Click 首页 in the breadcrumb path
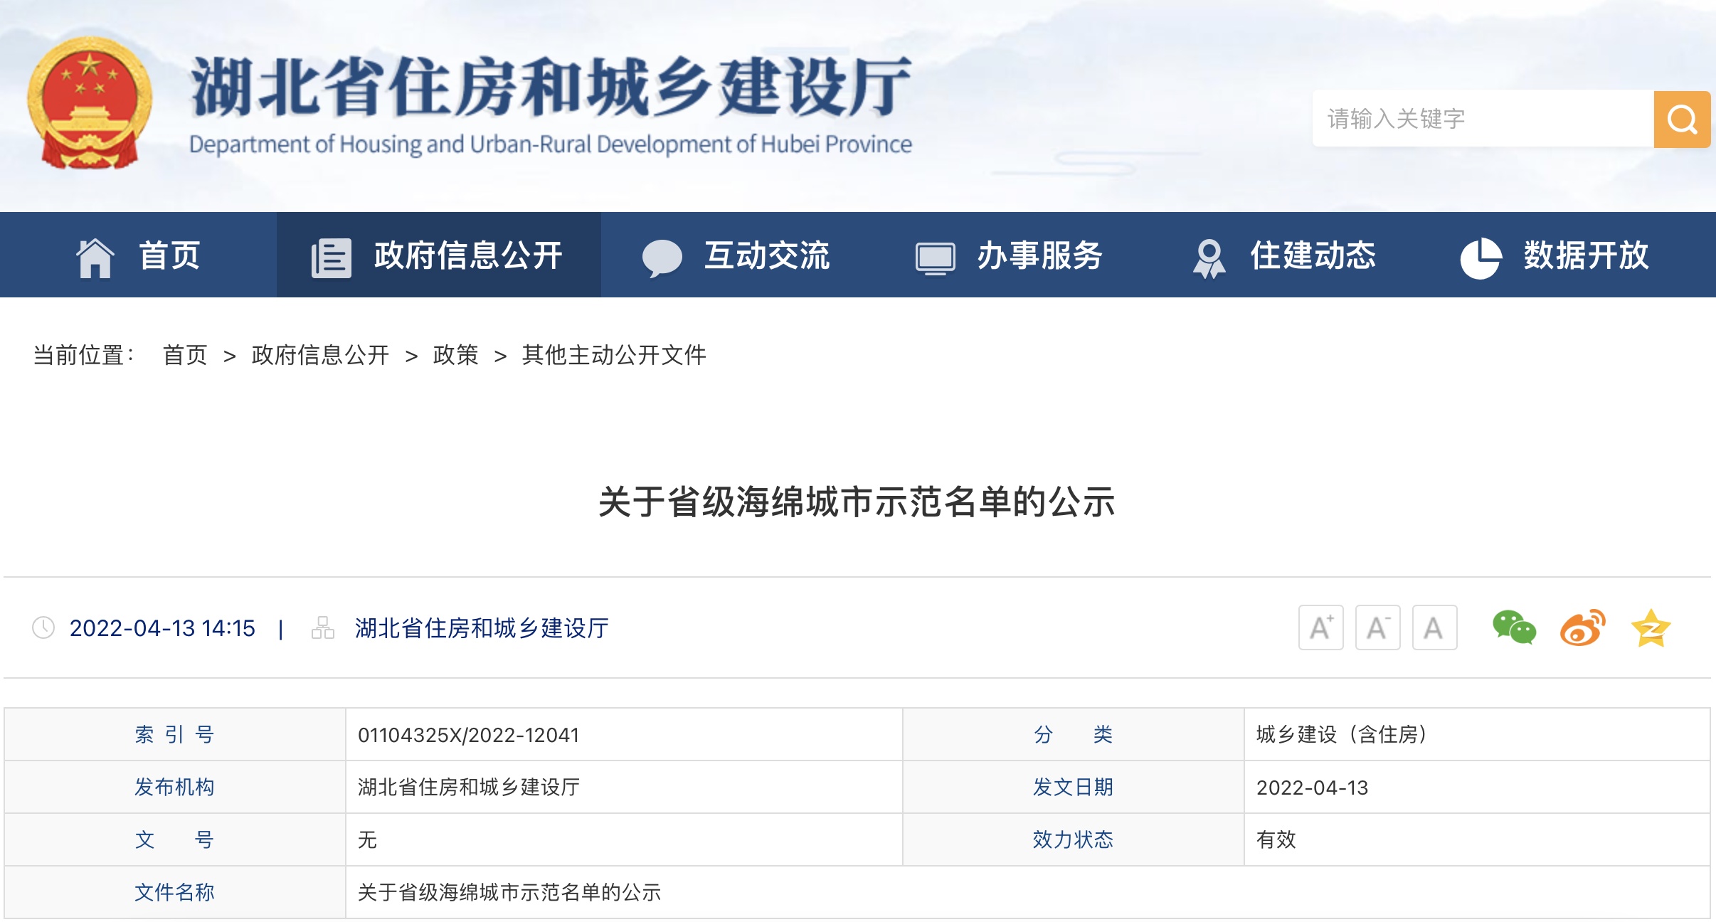1716x922 pixels. tap(185, 354)
